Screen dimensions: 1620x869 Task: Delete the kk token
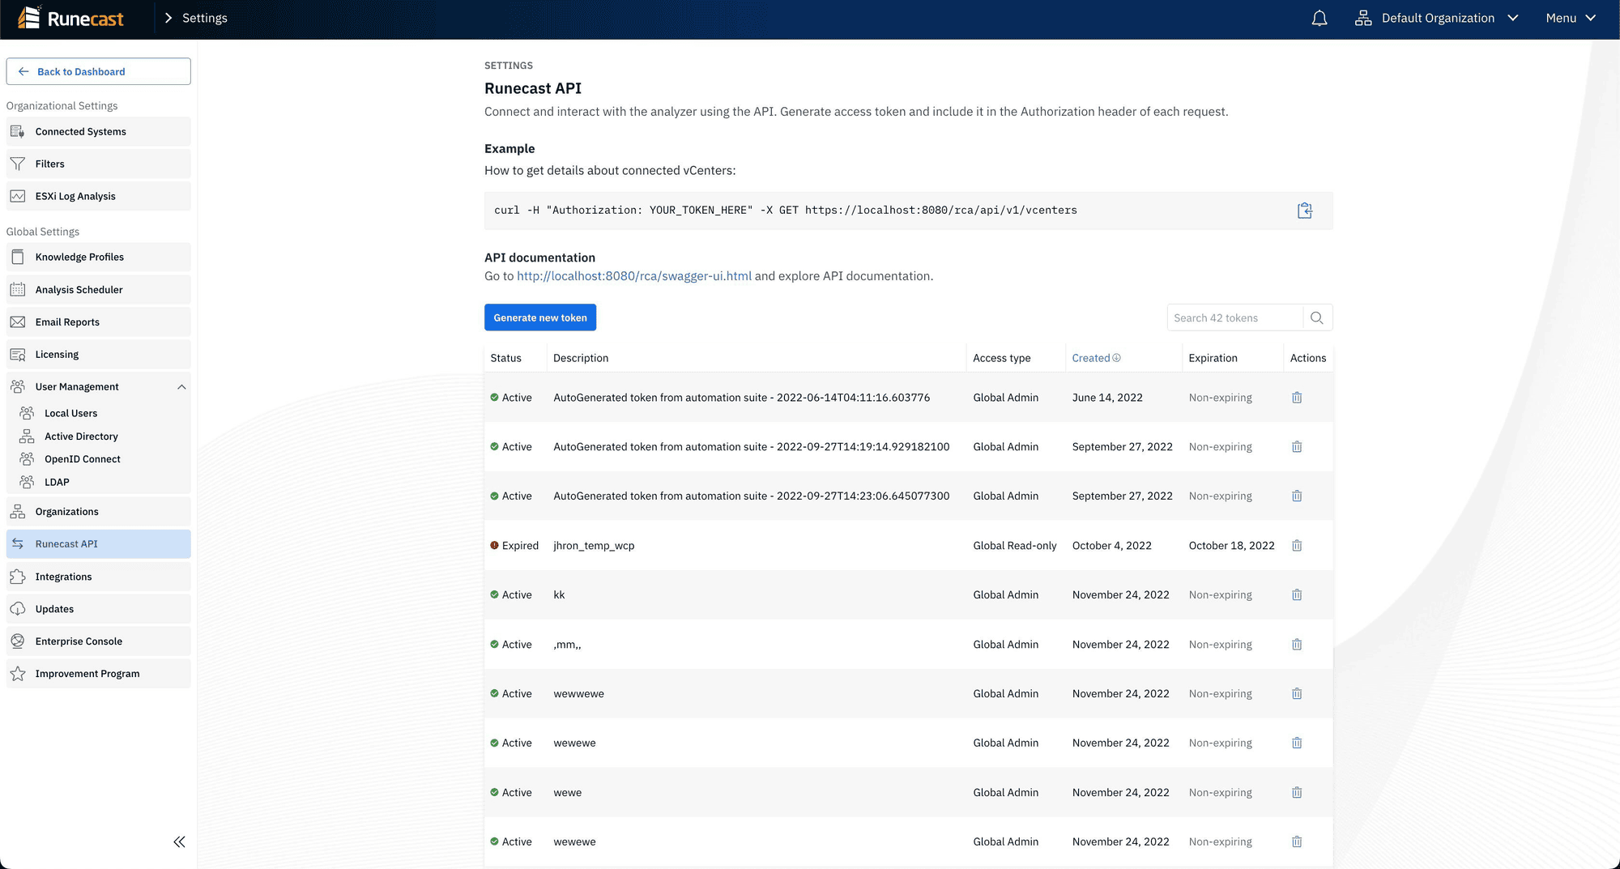(x=1297, y=595)
